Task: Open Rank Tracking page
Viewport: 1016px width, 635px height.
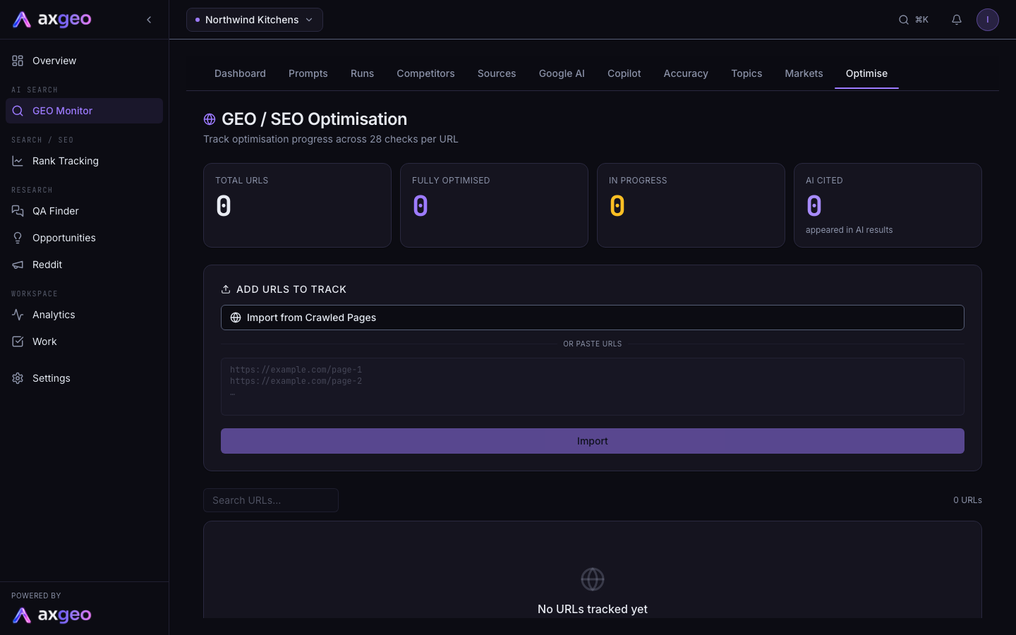Action: coord(84,161)
